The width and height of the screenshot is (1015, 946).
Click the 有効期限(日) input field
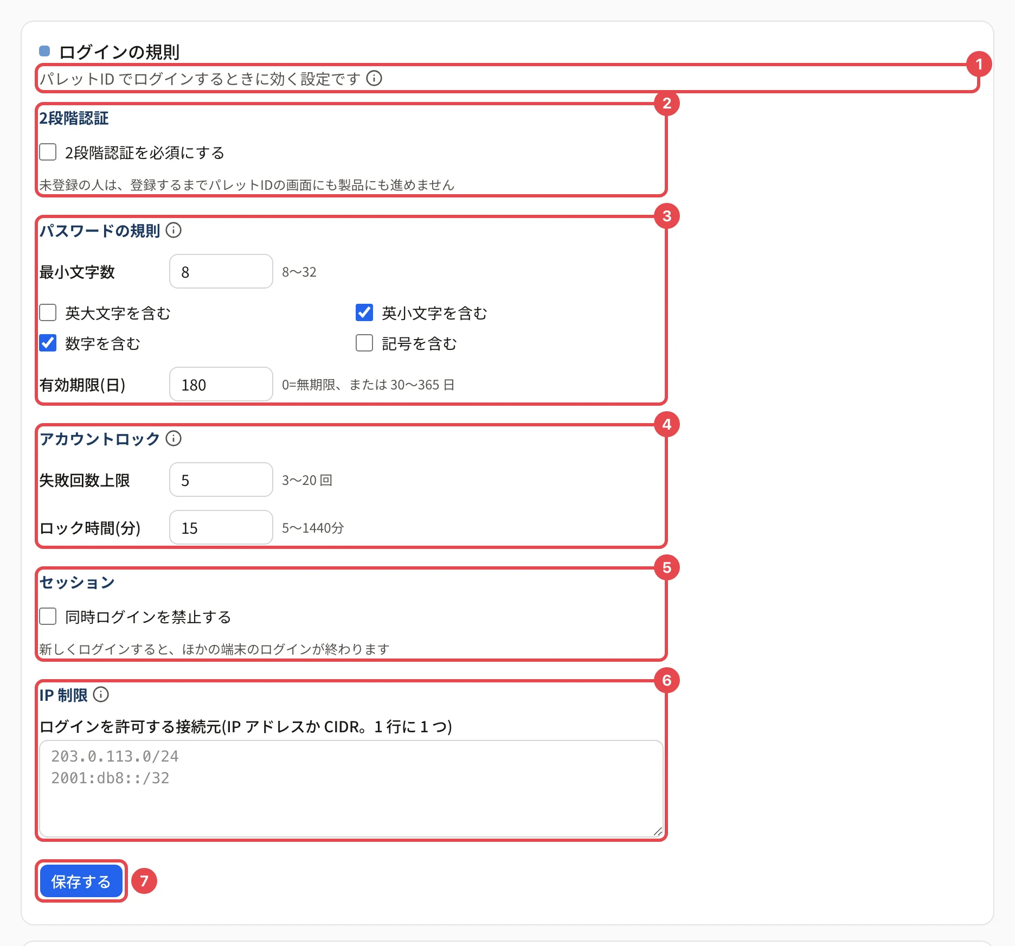click(x=221, y=384)
